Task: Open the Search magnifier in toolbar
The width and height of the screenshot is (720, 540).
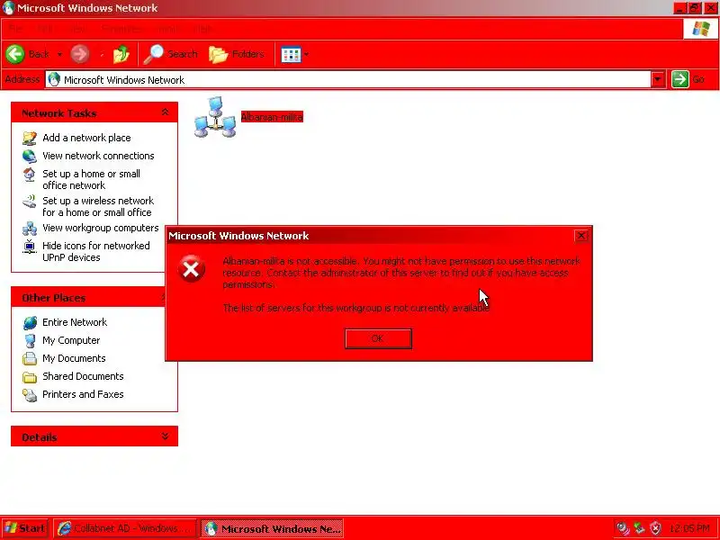Action: (x=153, y=54)
